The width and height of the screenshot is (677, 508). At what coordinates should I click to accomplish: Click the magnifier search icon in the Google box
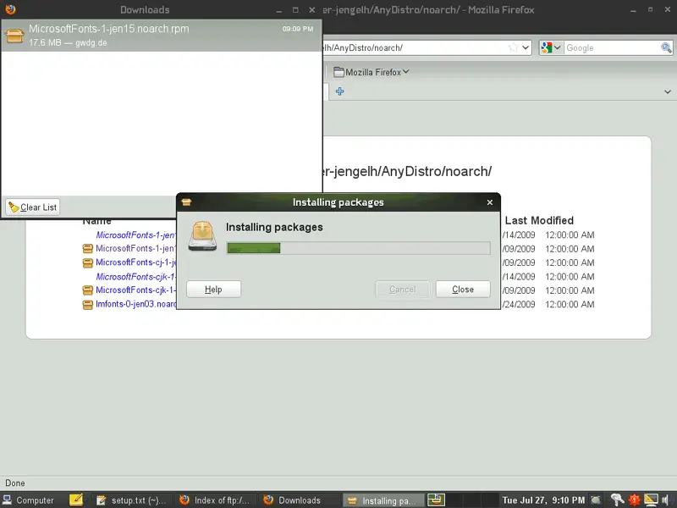[x=666, y=47]
